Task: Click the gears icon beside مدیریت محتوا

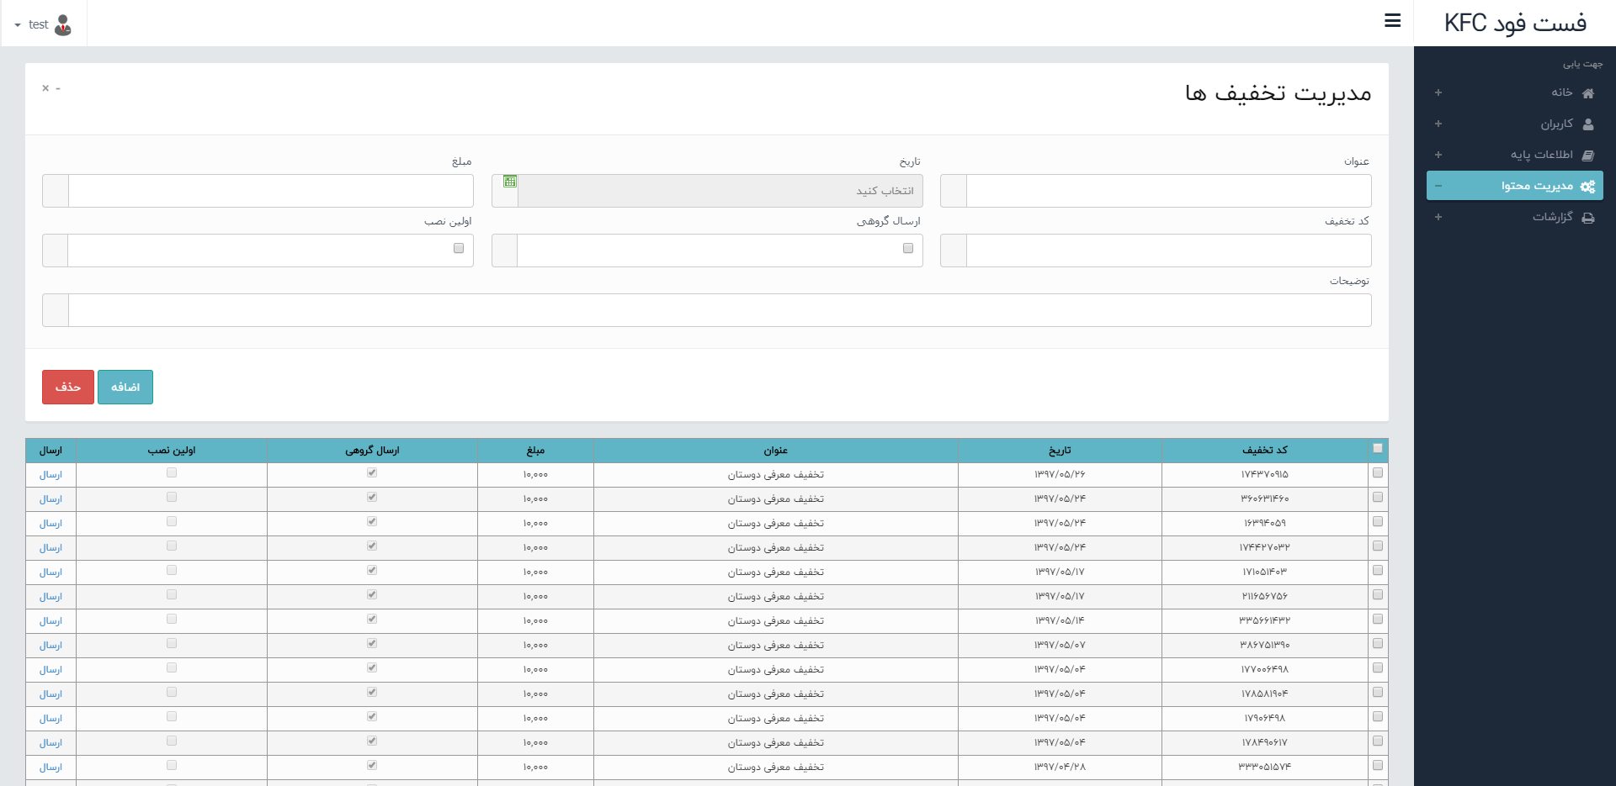Action: coord(1587,187)
